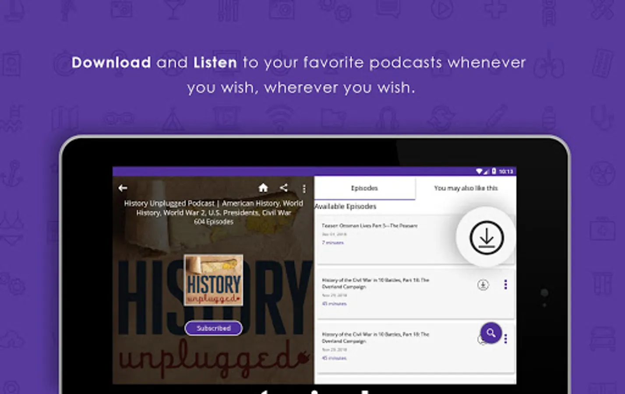The height and width of the screenshot is (394, 625).
Task: Tap the battery icon in status bar
Action: point(494,171)
